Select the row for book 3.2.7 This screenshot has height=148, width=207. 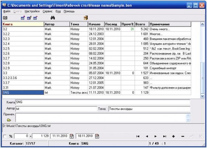97,58
